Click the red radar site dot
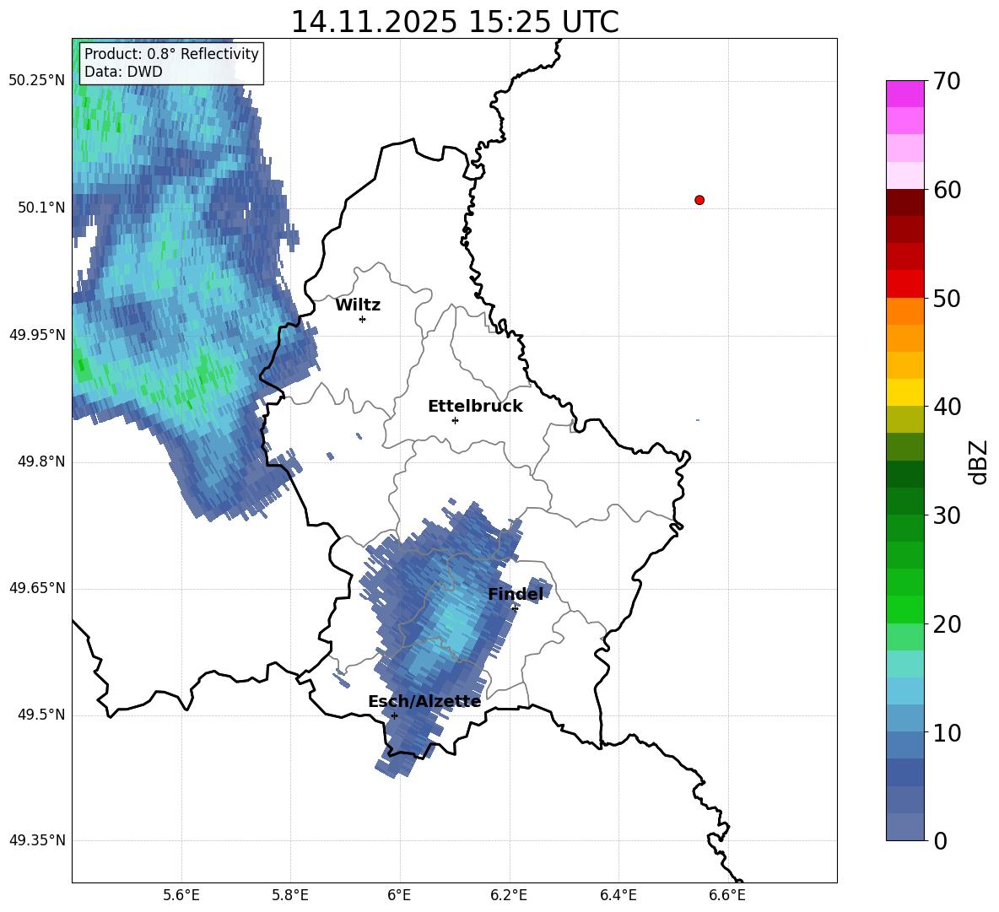 coord(699,200)
